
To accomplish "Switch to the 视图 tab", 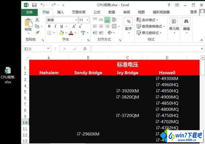I will (141, 12).
